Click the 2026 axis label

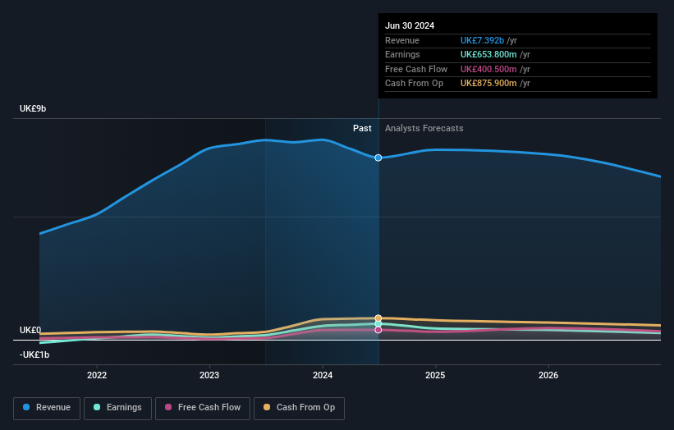pos(548,375)
